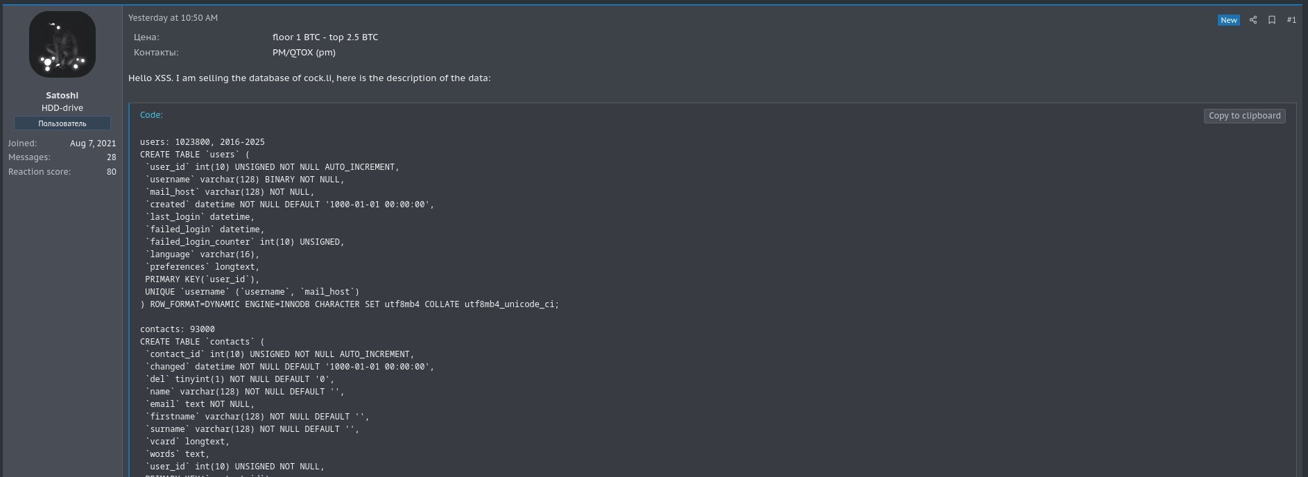The height and width of the screenshot is (477, 1308).
Task: Open the #1 post permalink
Action: coord(1291,20)
